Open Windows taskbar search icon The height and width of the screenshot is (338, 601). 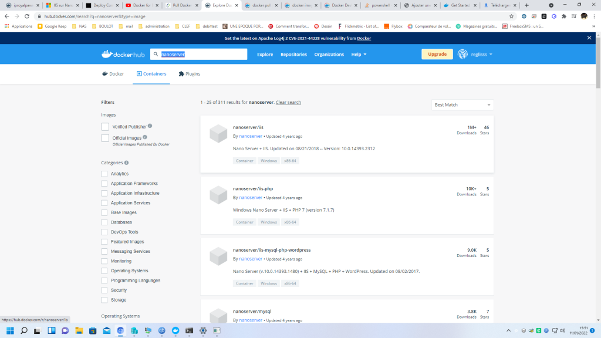tap(24, 331)
